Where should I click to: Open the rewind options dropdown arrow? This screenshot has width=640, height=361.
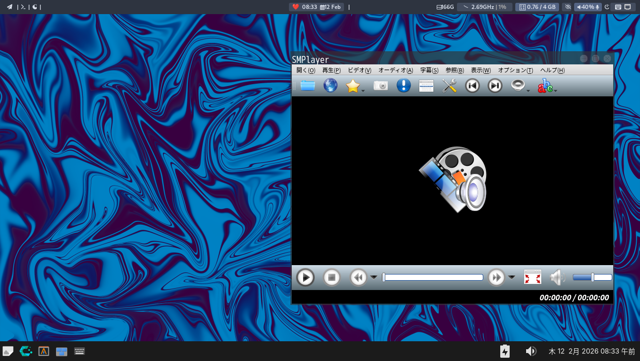point(374,277)
